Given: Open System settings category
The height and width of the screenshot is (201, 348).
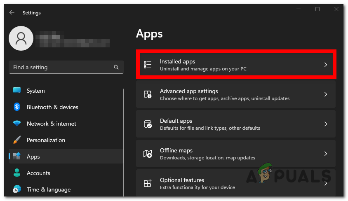Looking at the screenshot, I should pyautogui.click(x=66, y=91).
